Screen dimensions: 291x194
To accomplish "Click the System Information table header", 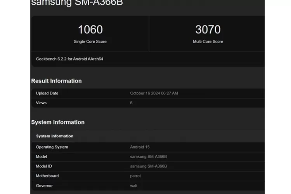I will [x=55, y=136].
